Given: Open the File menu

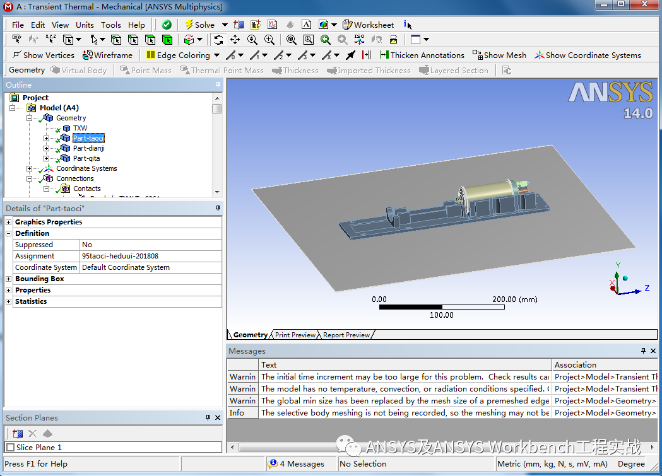Looking at the screenshot, I should (18, 25).
